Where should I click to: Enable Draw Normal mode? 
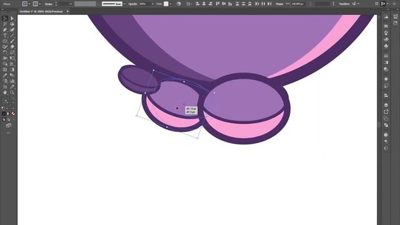click(x=4, y=119)
